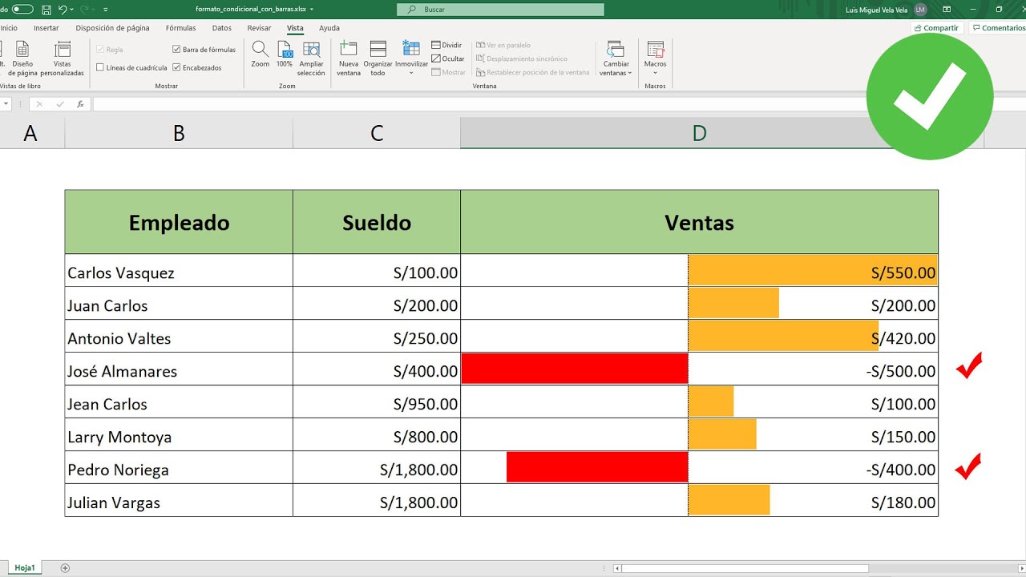Image resolution: width=1026 pixels, height=577 pixels.
Task: Select Diseño de página view
Action: click(22, 59)
